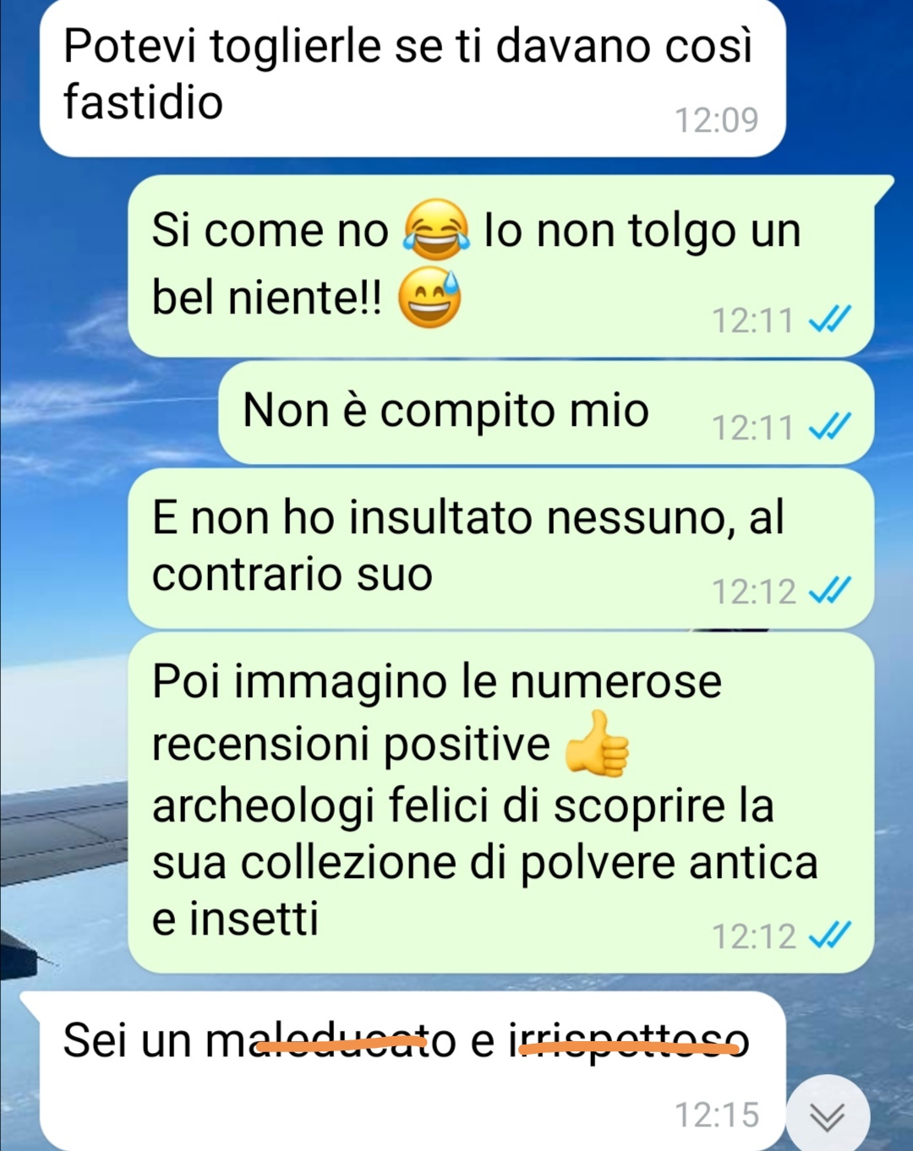The height and width of the screenshot is (1151, 913).
Task: Tap read checkmarks on 'E non ho insultato' message
Action: coord(829,591)
